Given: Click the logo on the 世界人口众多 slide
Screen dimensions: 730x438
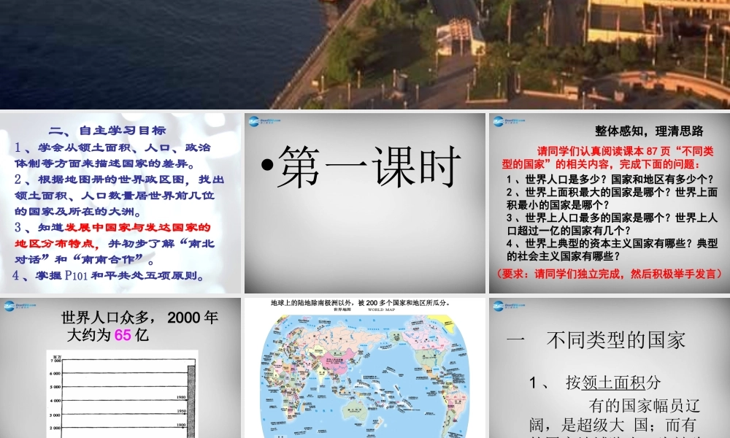Looking at the screenshot, I should [20, 306].
